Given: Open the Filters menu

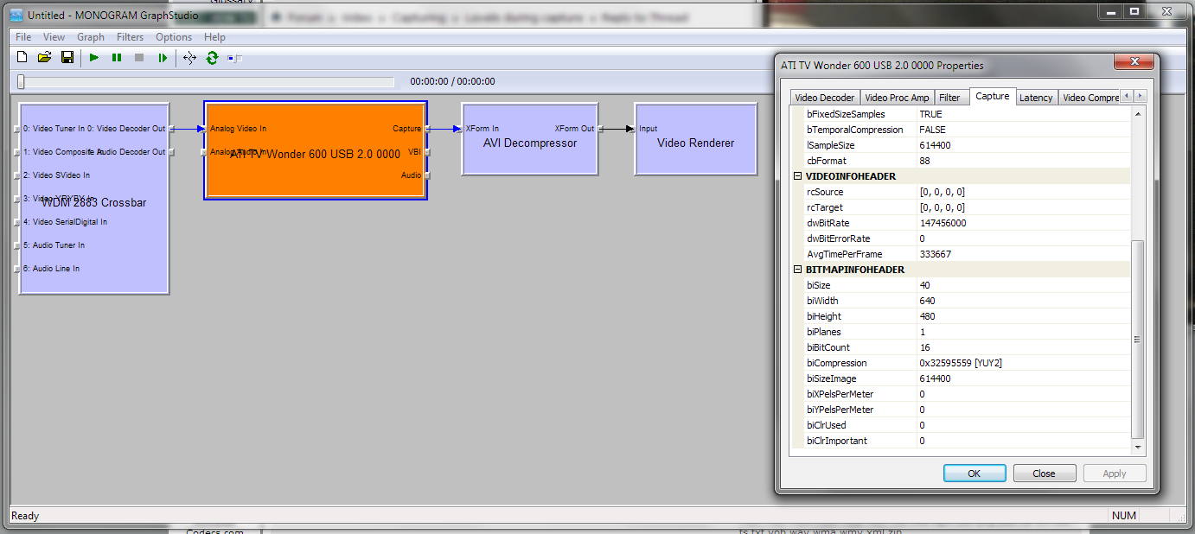Looking at the screenshot, I should click(x=131, y=37).
